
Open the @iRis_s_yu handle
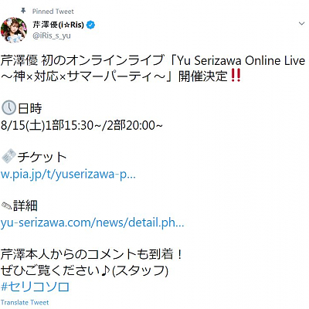click(52, 36)
